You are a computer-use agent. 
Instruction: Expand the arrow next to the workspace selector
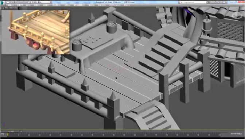click(51, 2)
